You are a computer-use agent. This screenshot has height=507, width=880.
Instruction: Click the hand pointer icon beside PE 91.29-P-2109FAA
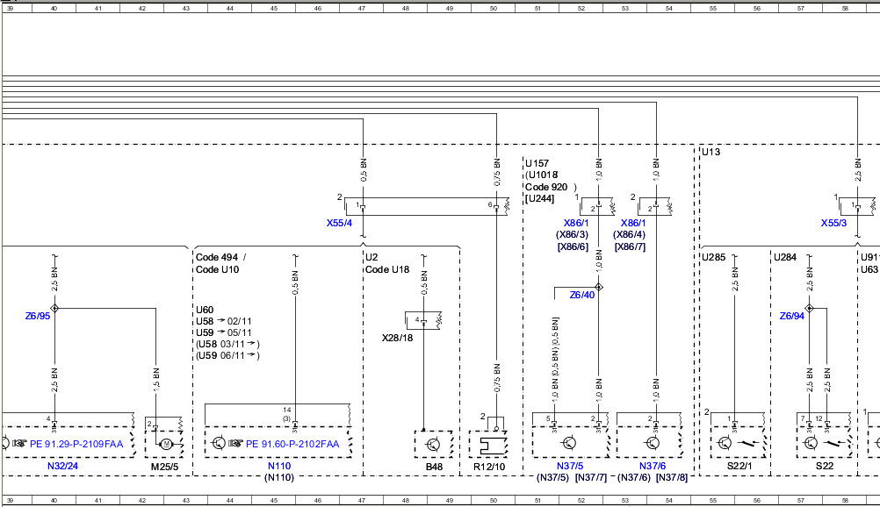tap(19, 444)
